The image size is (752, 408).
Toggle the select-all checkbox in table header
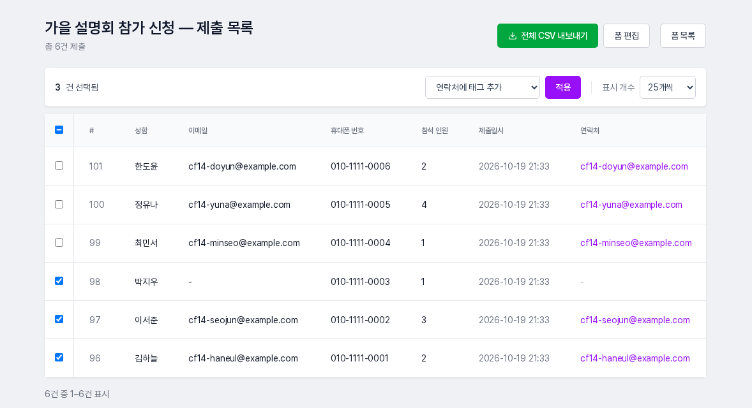pyautogui.click(x=59, y=130)
